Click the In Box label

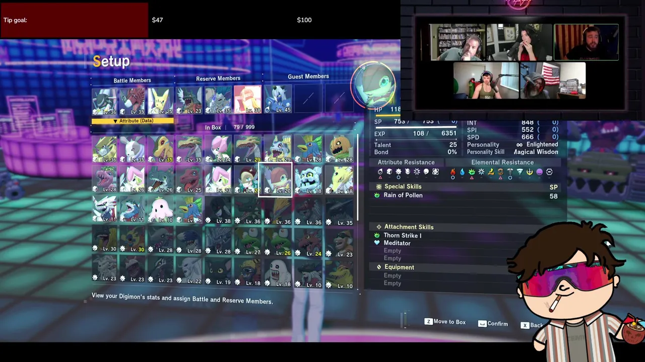point(213,128)
